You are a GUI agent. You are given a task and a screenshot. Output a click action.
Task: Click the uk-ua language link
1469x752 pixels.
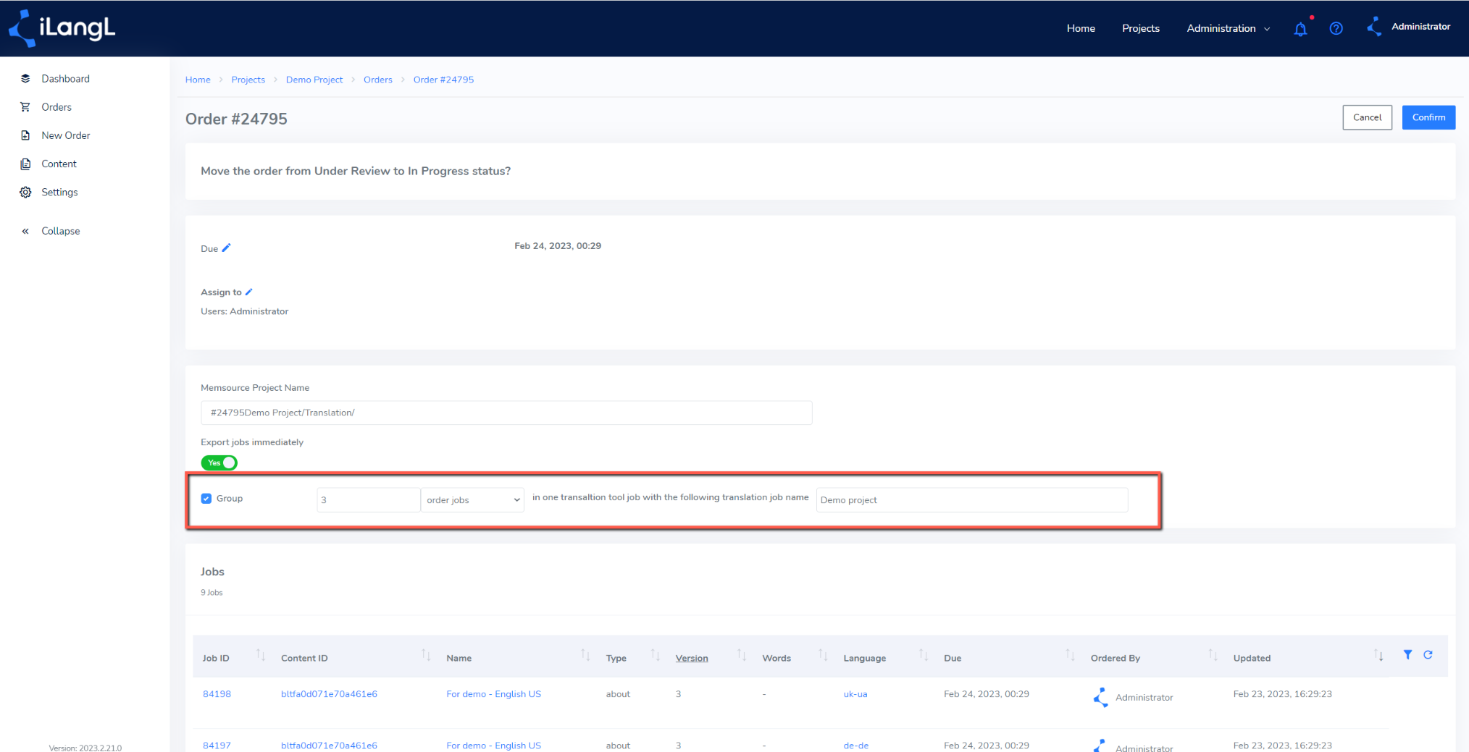pyautogui.click(x=855, y=693)
